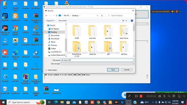Open the acer bios folder
The height and width of the screenshot is (105, 187).
click(x=93, y=32)
